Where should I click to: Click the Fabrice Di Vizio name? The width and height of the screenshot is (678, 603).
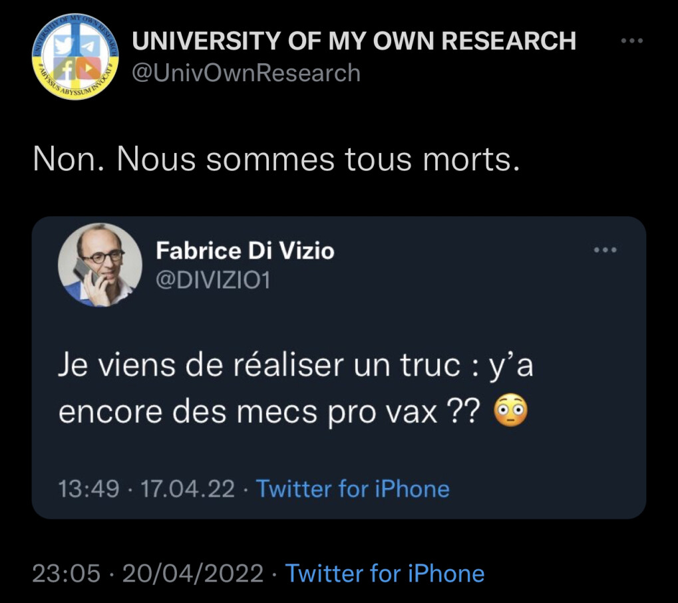245,251
